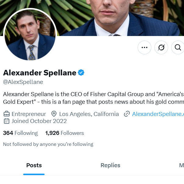The width and height of the screenshot is (184, 184).
Task: Click the location pin icon
Action: click(54, 114)
